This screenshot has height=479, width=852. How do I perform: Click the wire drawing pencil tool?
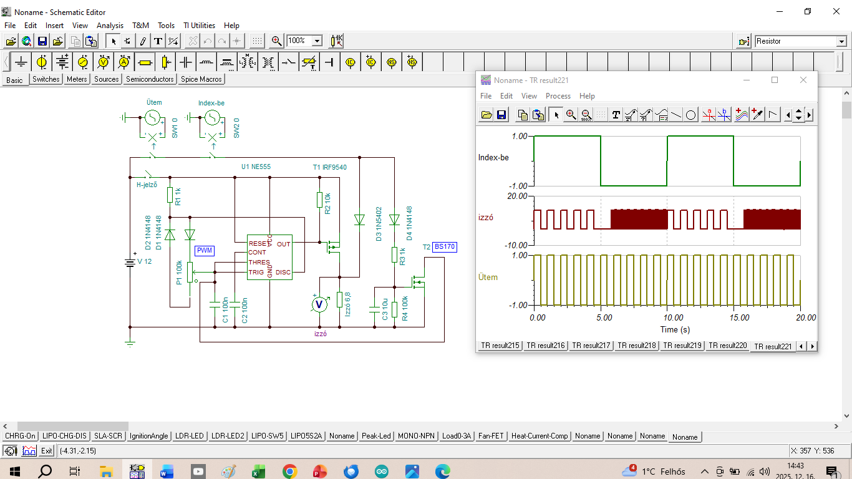[x=143, y=41]
